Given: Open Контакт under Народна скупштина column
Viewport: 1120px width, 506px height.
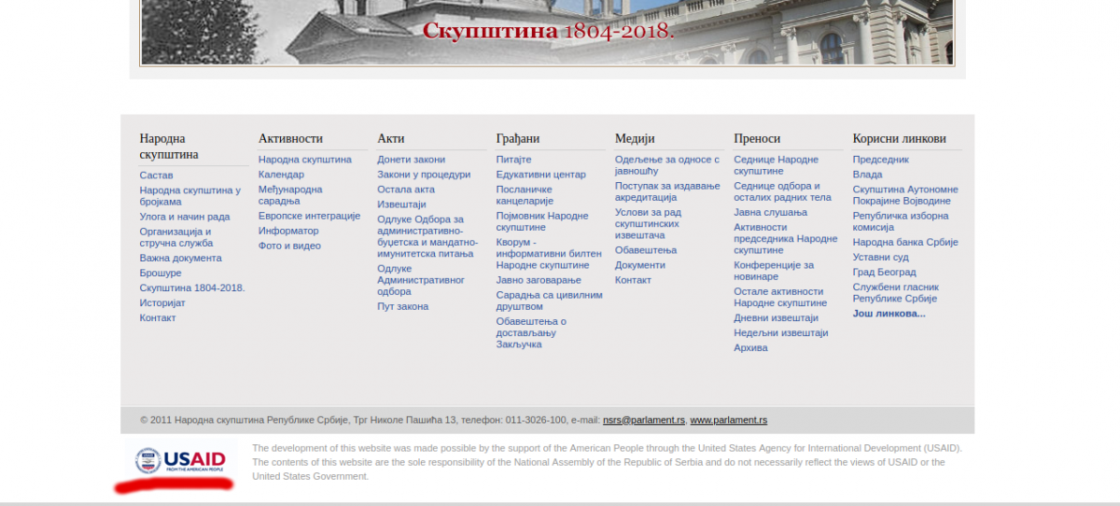Looking at the screenshot, I should pos(158,317).
